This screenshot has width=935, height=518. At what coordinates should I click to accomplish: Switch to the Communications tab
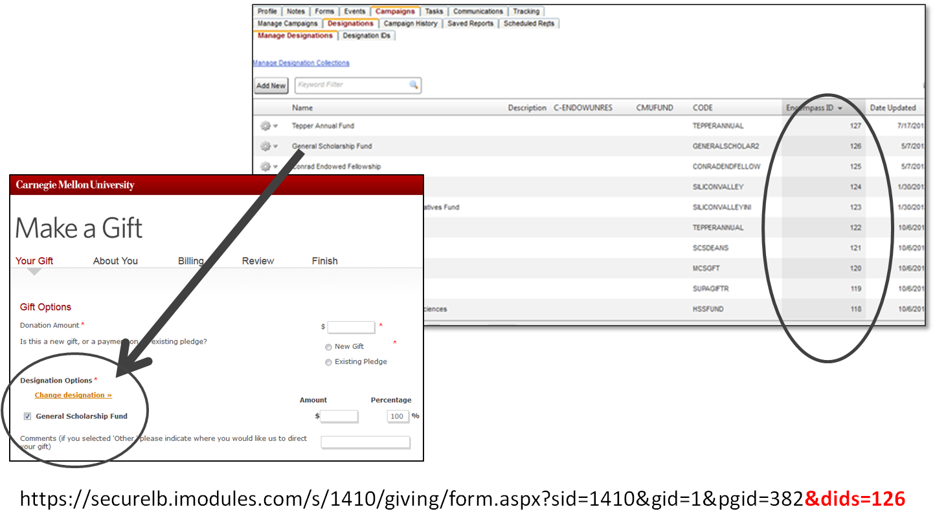pos(478,11)
